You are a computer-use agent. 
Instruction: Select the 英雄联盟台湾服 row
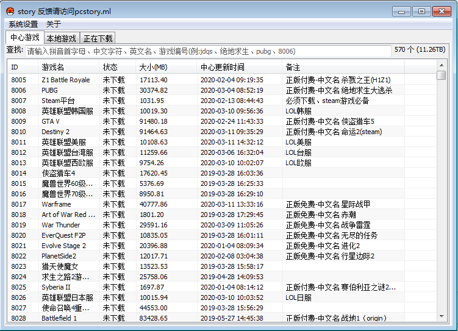click(x=222, y=152)
